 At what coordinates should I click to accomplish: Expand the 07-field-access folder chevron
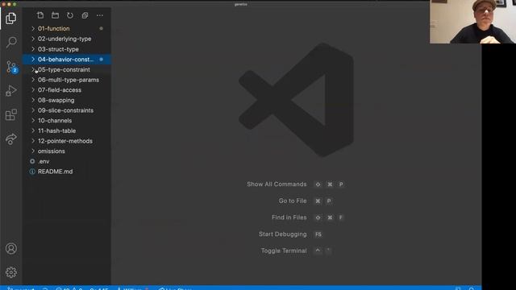click(x=33, y=89)
